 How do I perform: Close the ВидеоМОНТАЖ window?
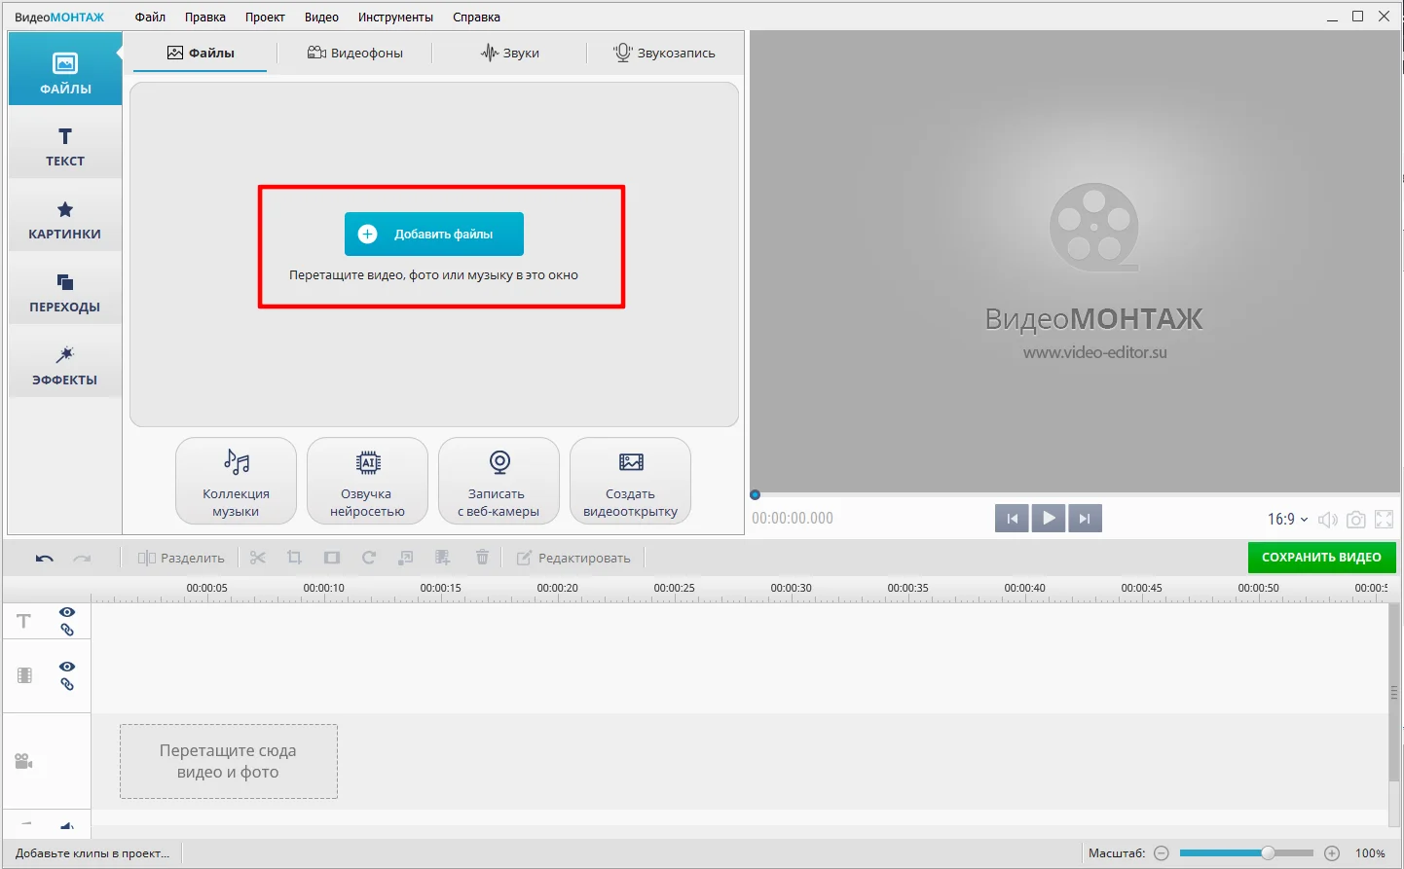(x=1385, y=17)
